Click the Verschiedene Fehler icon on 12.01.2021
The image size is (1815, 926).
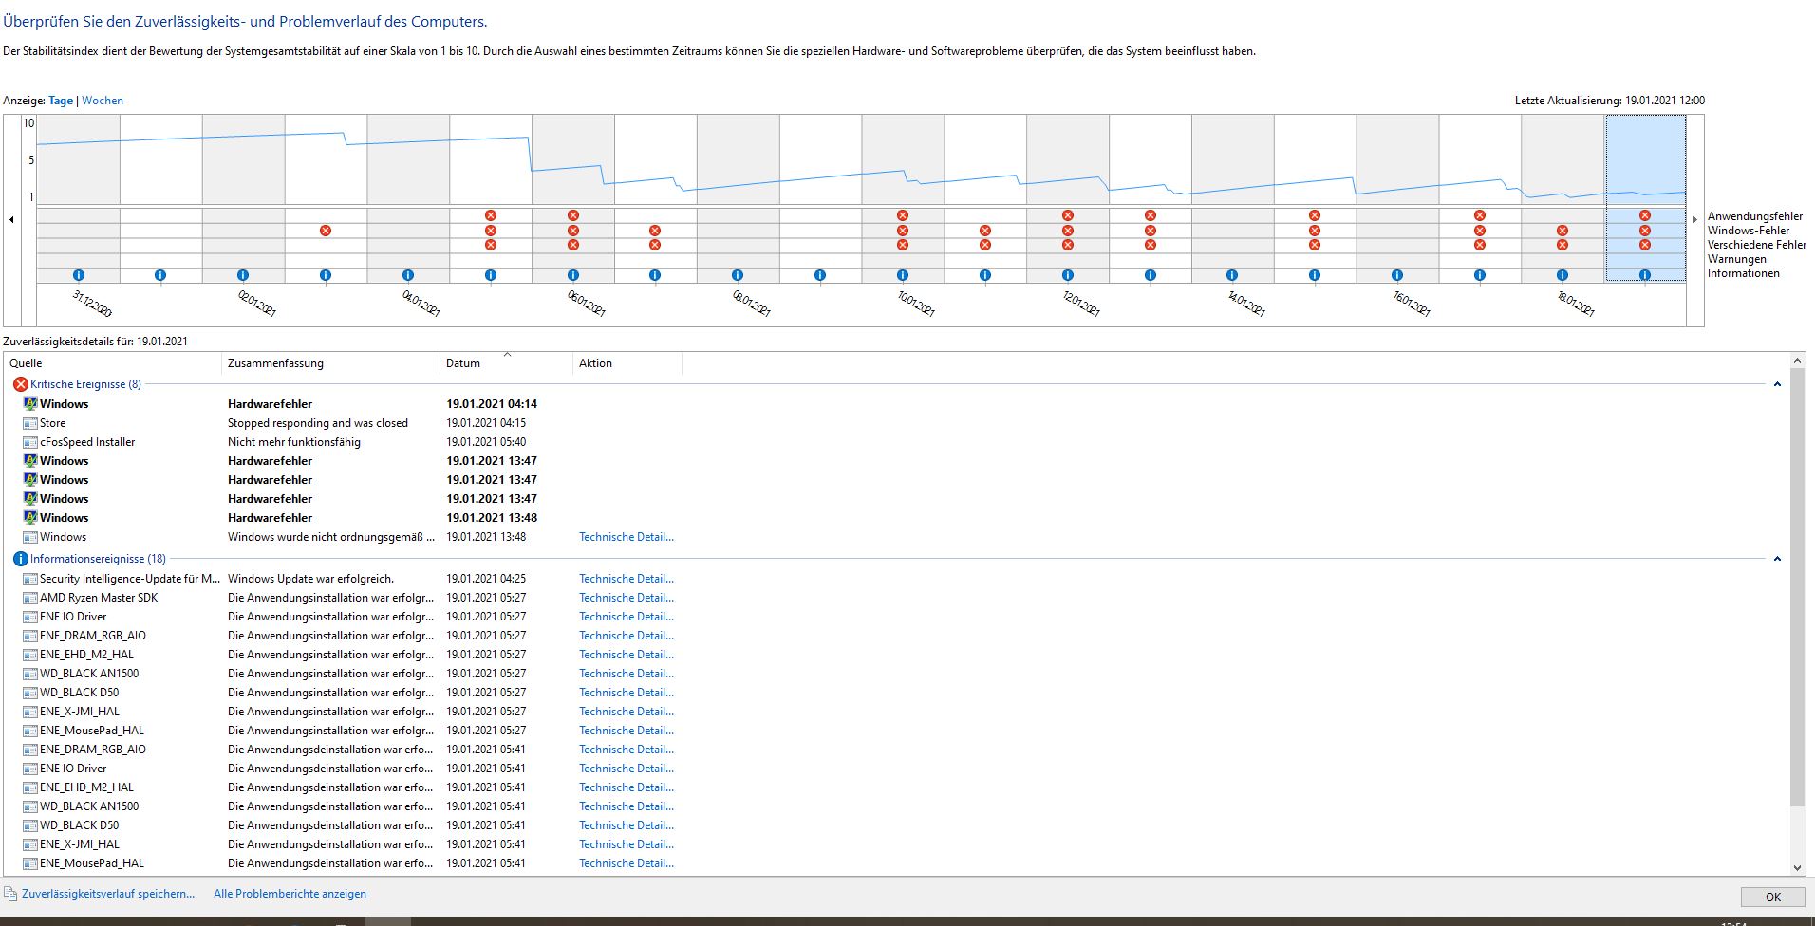[x=1068, y=245]
